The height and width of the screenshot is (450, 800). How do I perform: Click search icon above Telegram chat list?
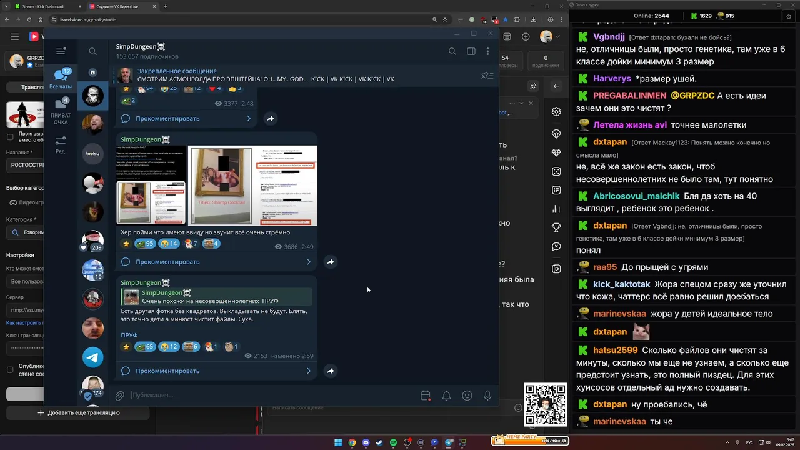click(x=92, y=51)
